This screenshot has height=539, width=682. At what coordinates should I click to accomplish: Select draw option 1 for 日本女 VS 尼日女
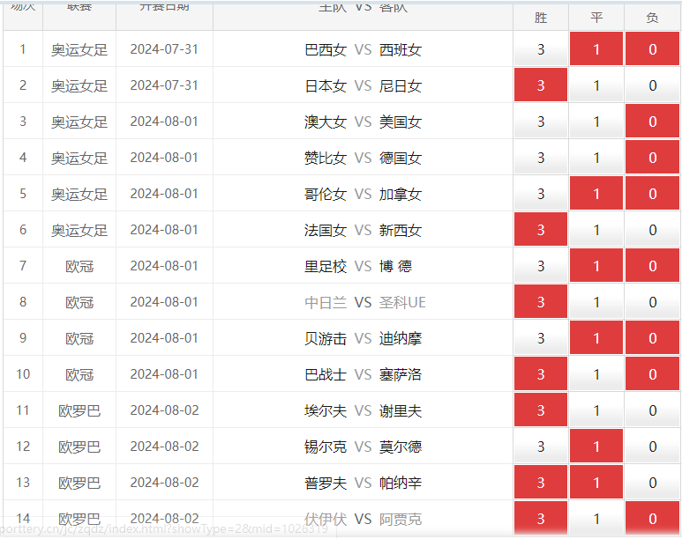tap(596, 85)
